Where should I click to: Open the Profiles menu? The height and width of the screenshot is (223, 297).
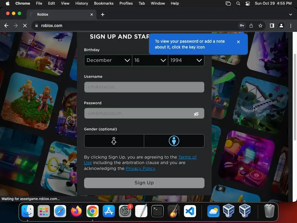click(x=126, y=3)
